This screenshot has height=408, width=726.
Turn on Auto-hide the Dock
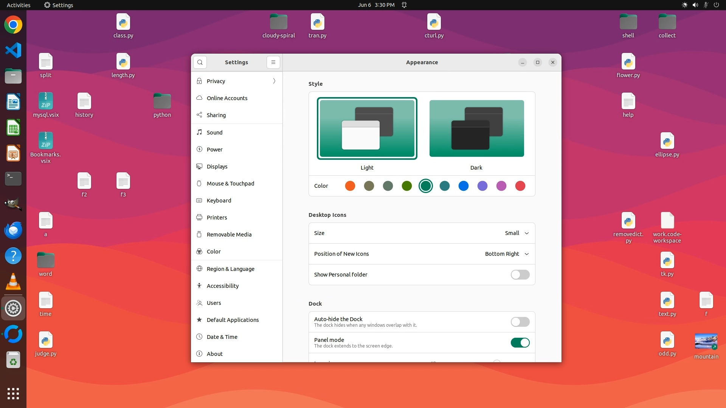click(x=520, y=322)
